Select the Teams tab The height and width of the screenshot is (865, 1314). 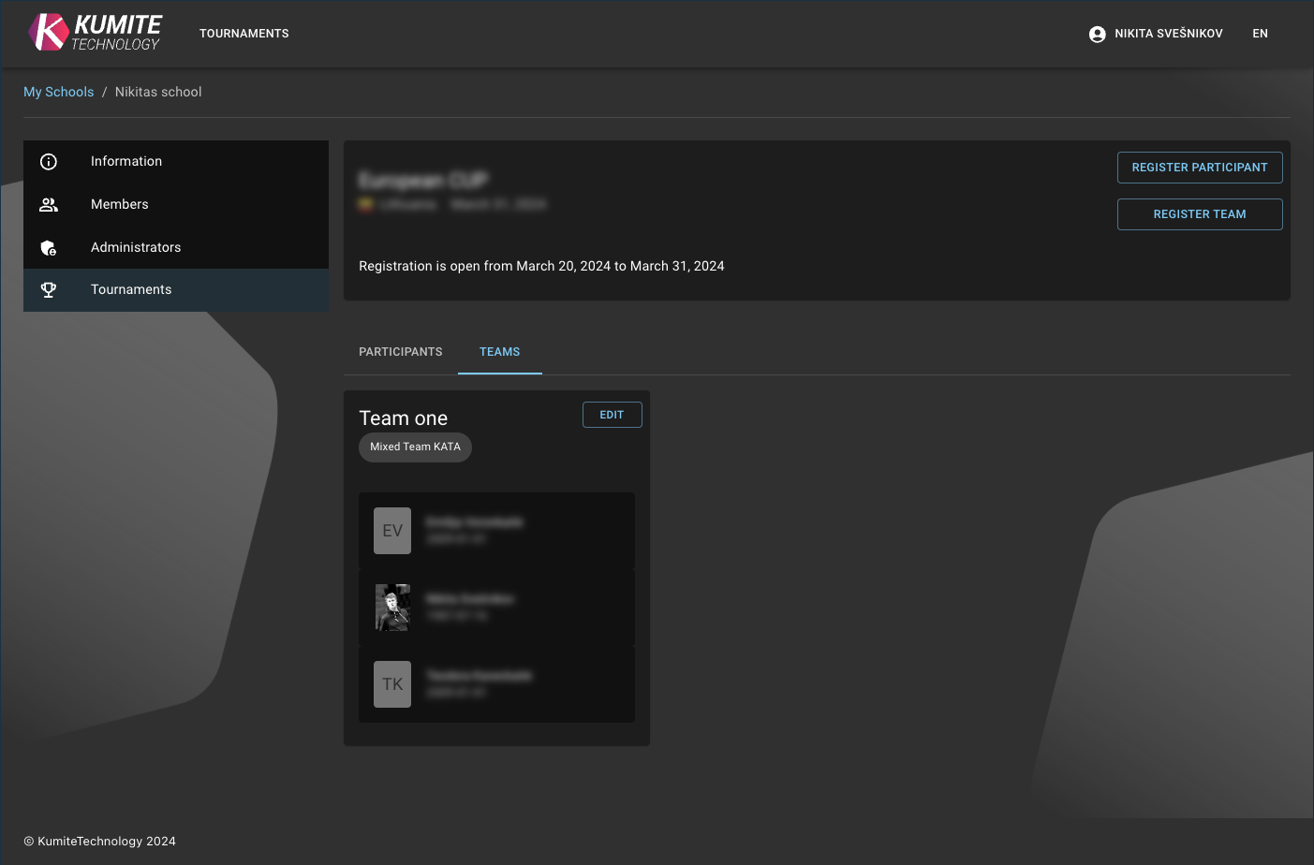tap(499, 352)
